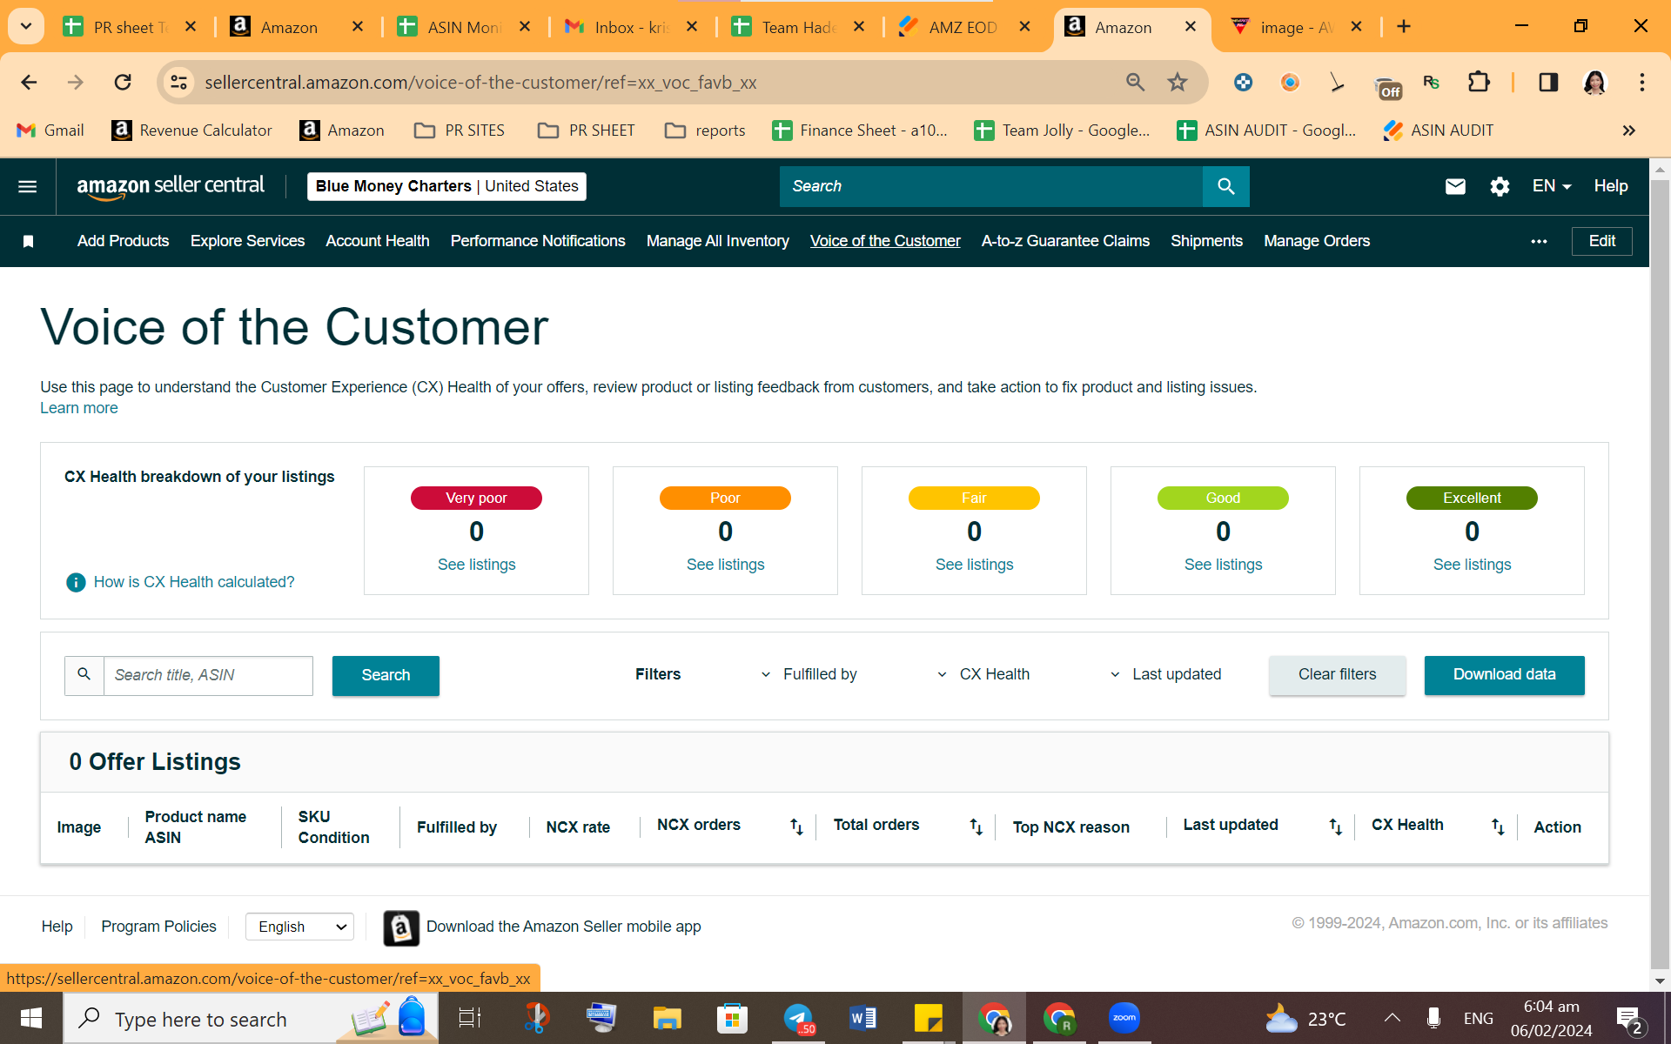Open Program Policies footer link
The height and width of the screenshot is (1044, 1671).
click(x=158, y=927)
